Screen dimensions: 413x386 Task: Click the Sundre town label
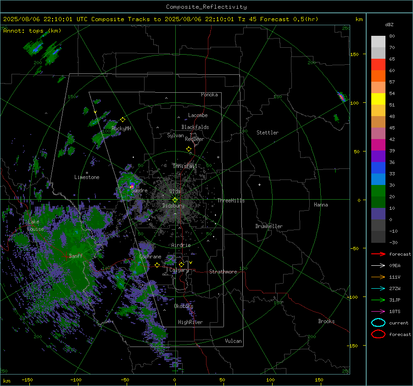(x=140, y=190)
